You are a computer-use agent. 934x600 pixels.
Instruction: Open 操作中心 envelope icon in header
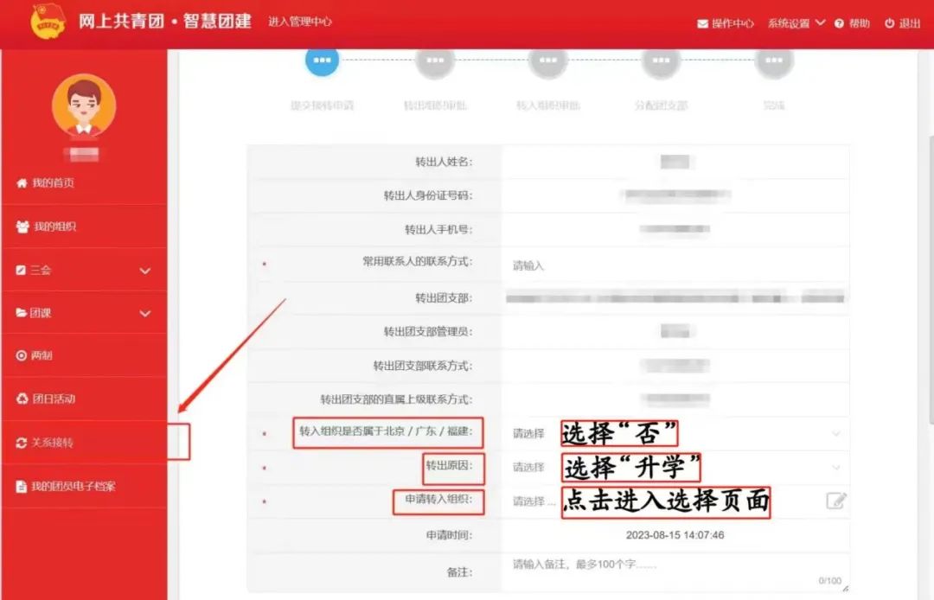point(703,24)
